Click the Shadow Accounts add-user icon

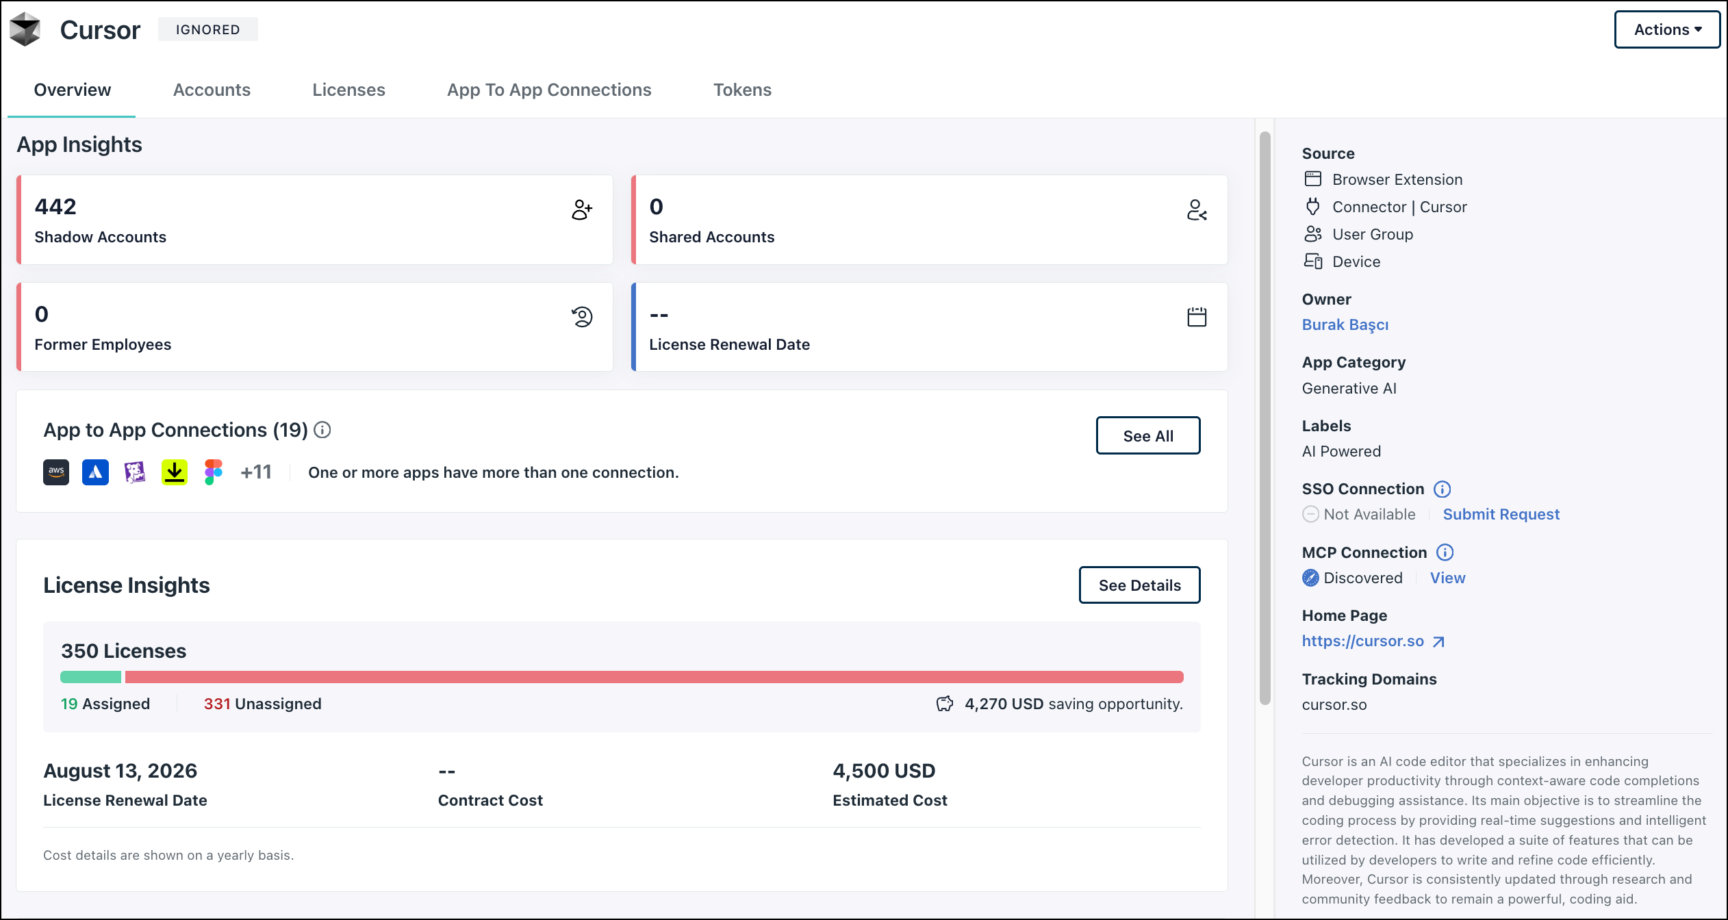point(582,209)
